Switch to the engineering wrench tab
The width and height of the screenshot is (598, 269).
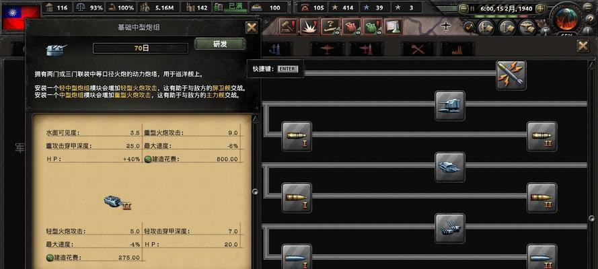[x=418, y=49]
